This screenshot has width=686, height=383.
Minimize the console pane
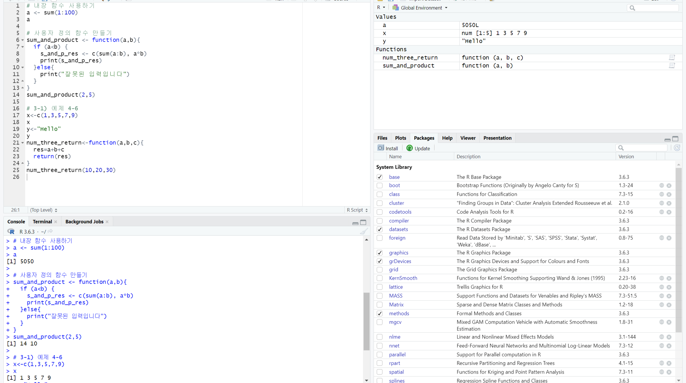pyautogui.click(x=355, y=223)
